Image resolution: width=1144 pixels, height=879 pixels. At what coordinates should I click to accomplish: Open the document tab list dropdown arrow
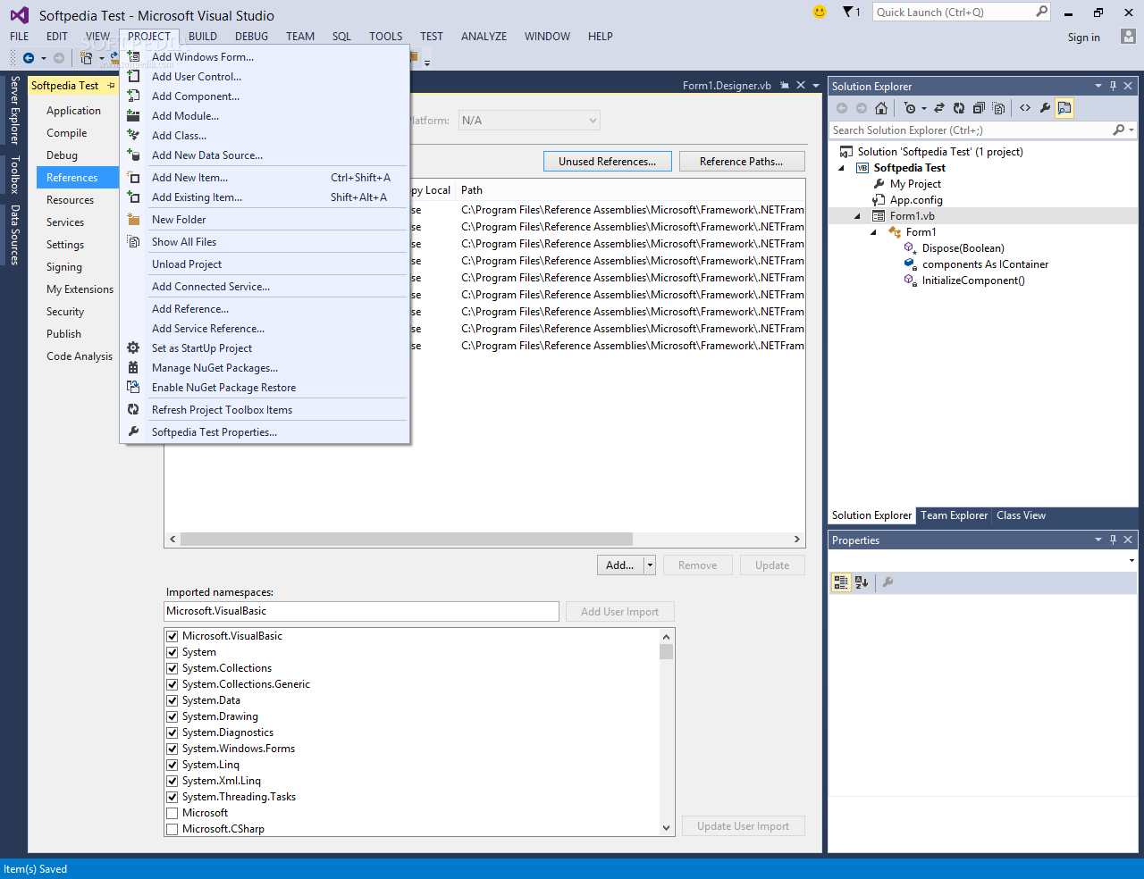pyautogui.click(x=815, y=86)
